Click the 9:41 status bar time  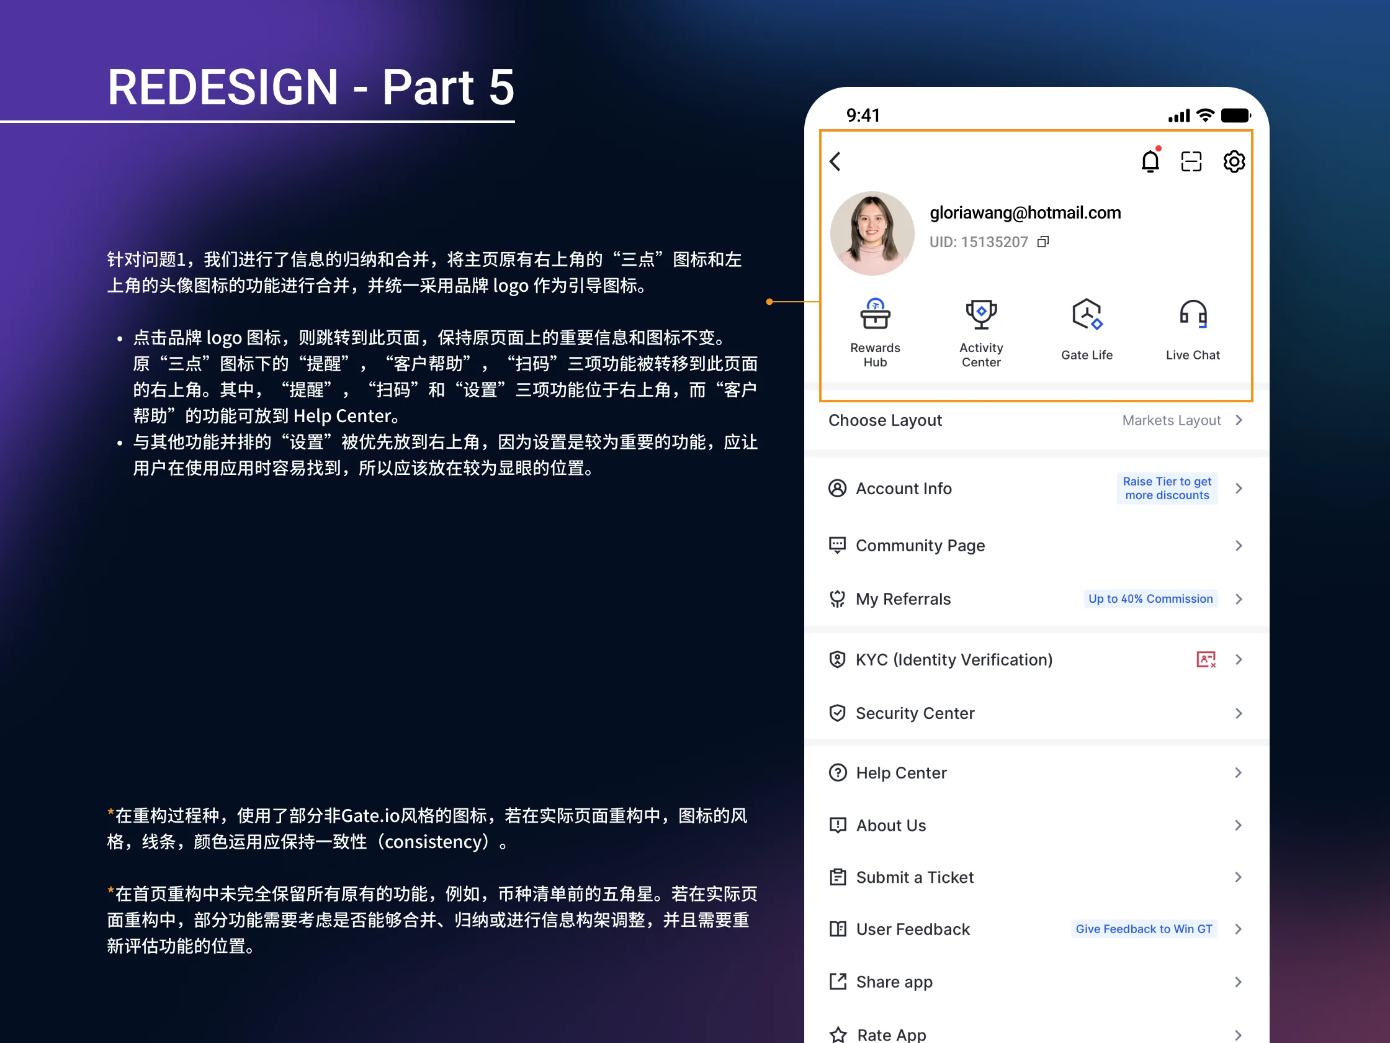point(863,115)
